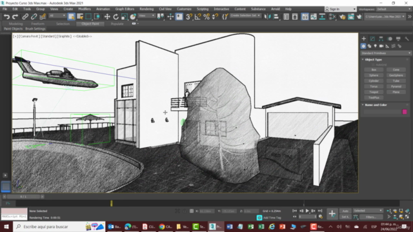Toggle the Percent Snap button
413x232 pixels.
point(206,17)
